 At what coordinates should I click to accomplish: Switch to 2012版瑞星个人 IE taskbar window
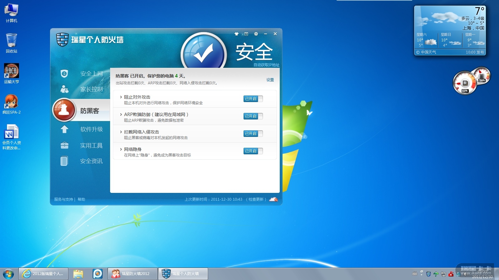[43, 274]
